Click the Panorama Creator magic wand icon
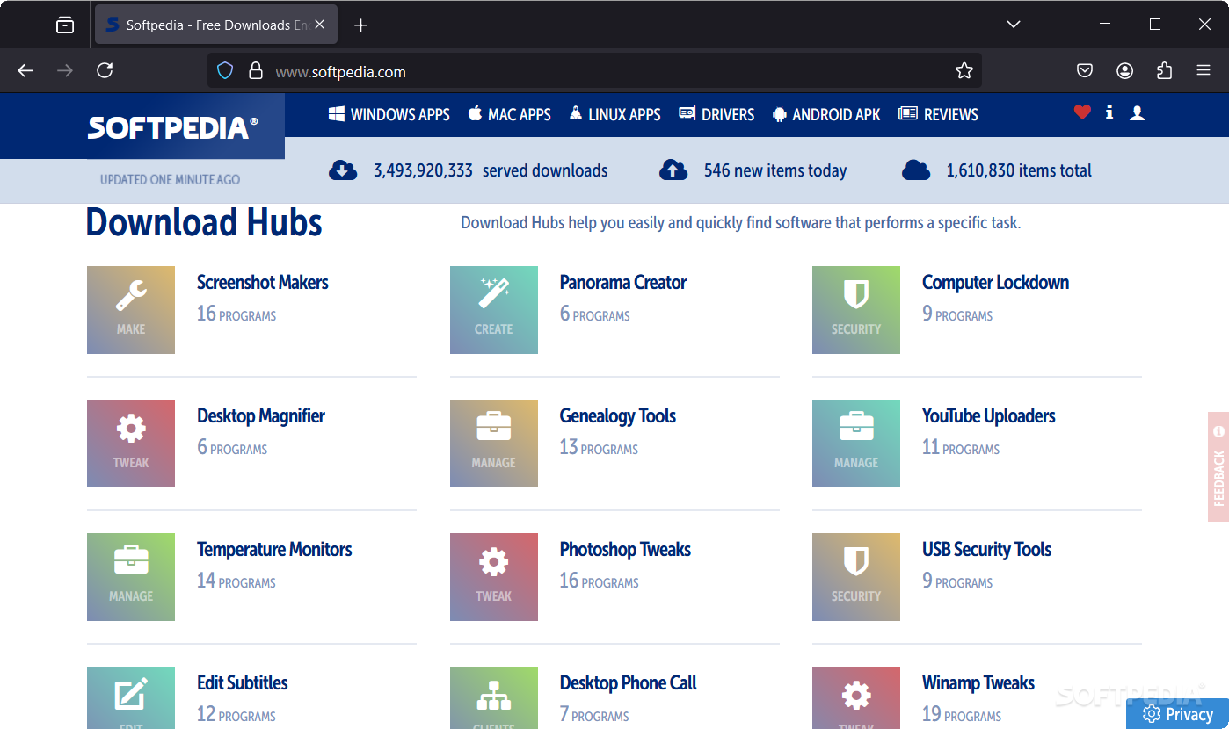This screenshot has width=1229, height=729. pos(494,310)
